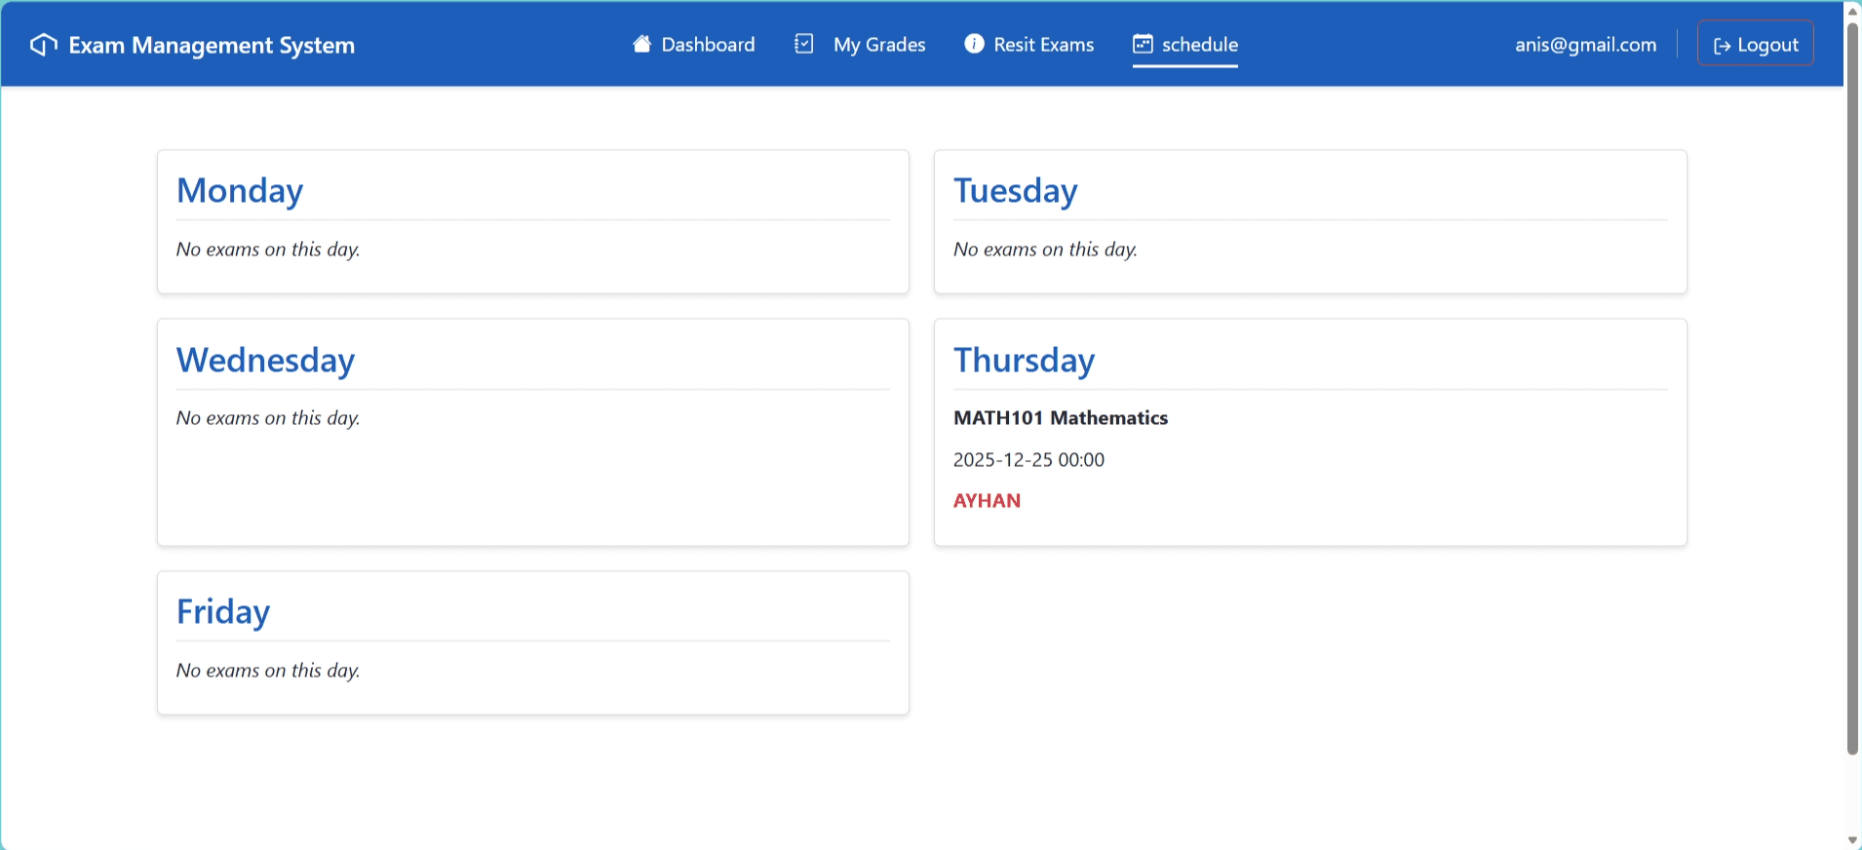Click Wednesday's "No exams on this day." text
This screenshot has width=1862, height=850.
[268, 418]
